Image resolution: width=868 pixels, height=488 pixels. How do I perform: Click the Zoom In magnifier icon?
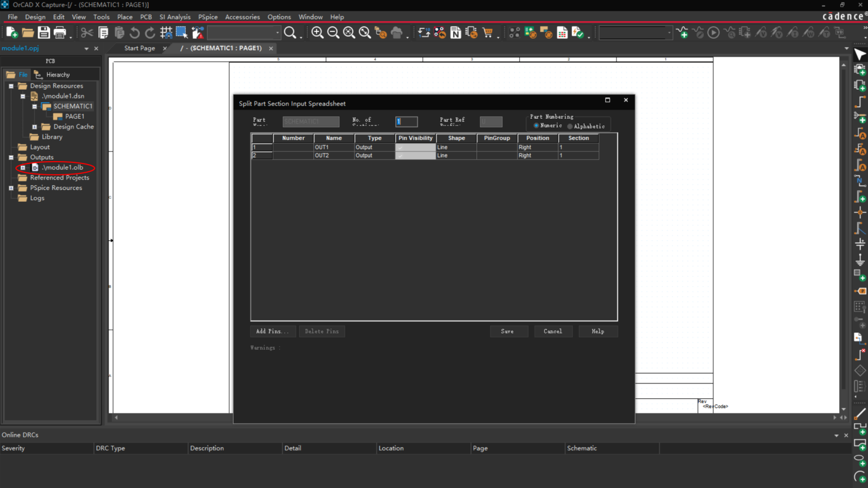317,33
